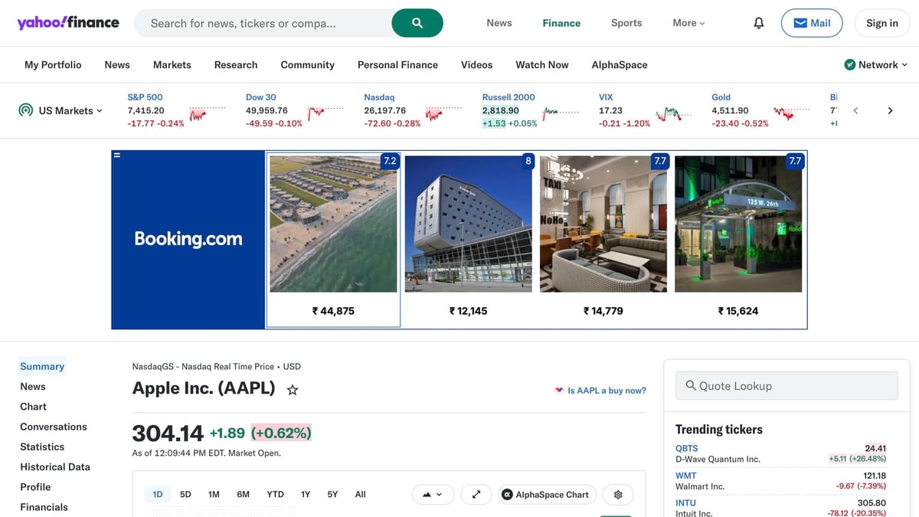The image size is (919, 517).
Task: Go to Watch Now
Action: coord(542,64)
